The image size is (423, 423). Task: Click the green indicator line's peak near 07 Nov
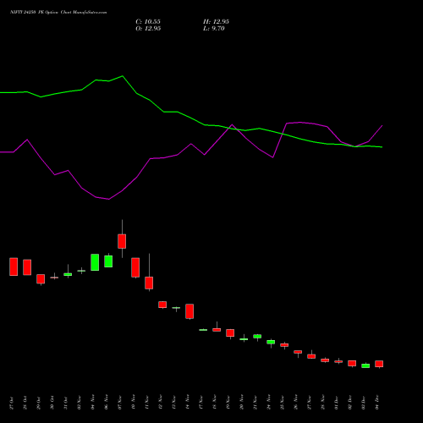[x=122, y=76]
